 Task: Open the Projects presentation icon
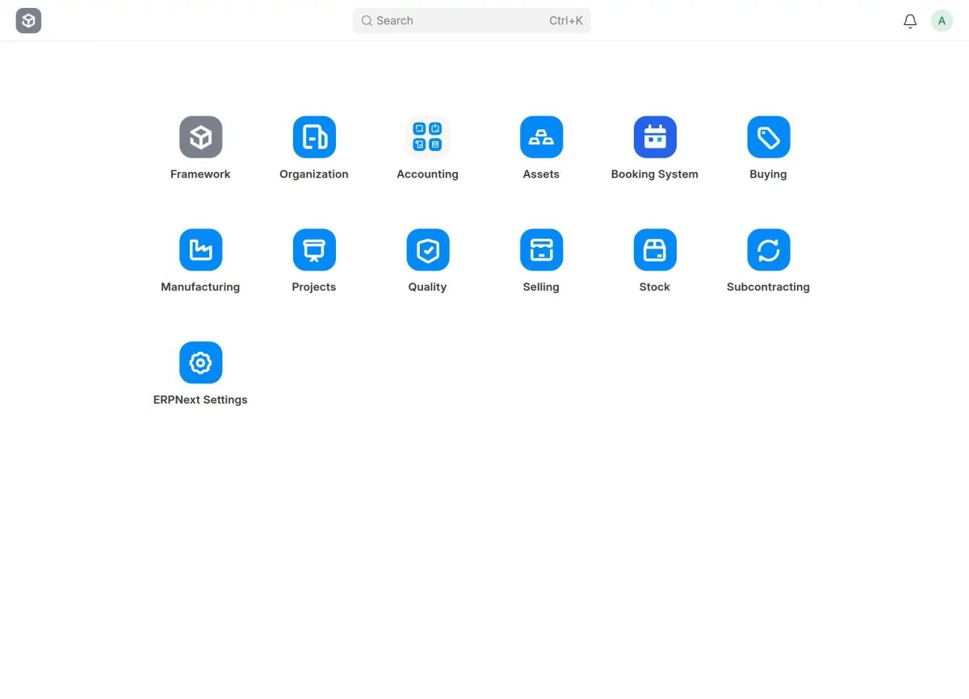[314, 250]
